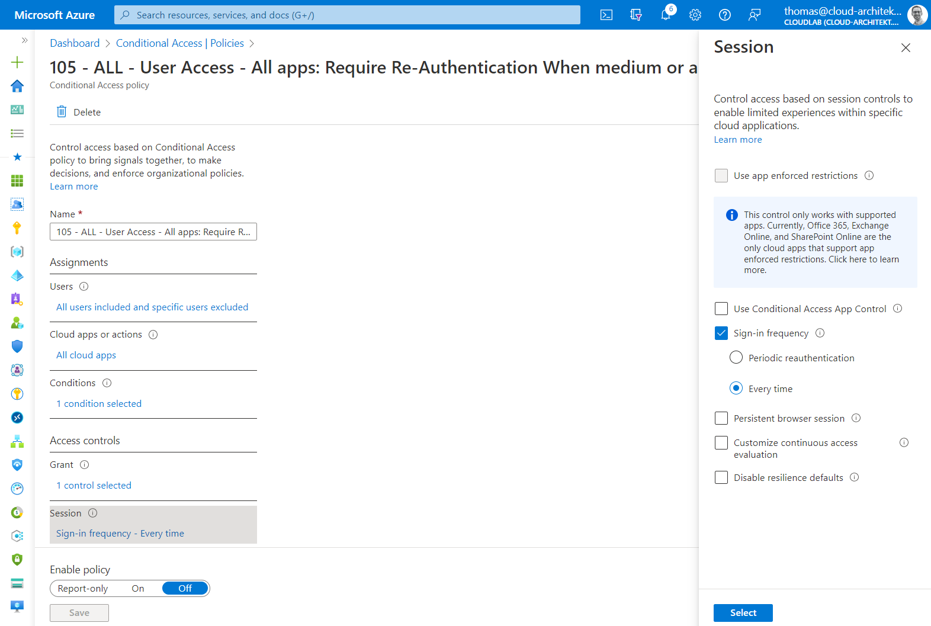Open Cloud Shell from the top bar
This screenshot has height=626, width=931.
606,15
